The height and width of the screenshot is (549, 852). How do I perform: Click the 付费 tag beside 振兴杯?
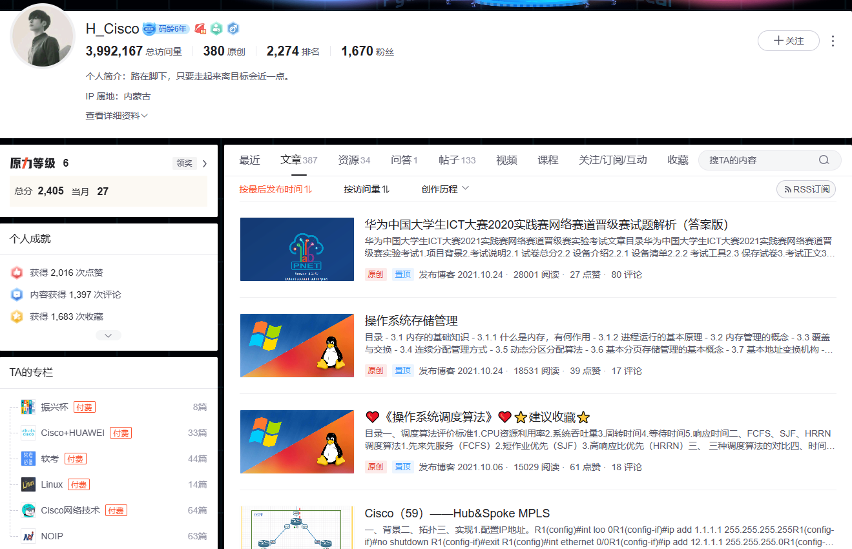84,407
